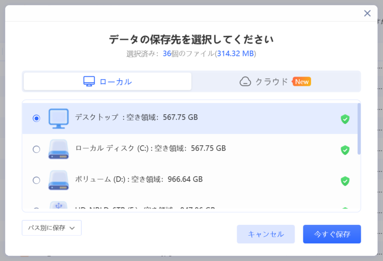Click the orange New badge
Image resolution: width=383 pixels, height=261 pixels.
[302, 82]
